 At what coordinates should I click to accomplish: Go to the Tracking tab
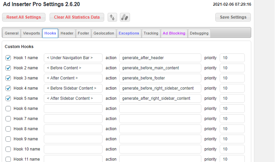pyautogui.click(x=151, y=33)
